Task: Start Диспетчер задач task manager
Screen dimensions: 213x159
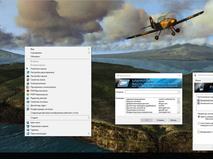Action: point(58,105)
